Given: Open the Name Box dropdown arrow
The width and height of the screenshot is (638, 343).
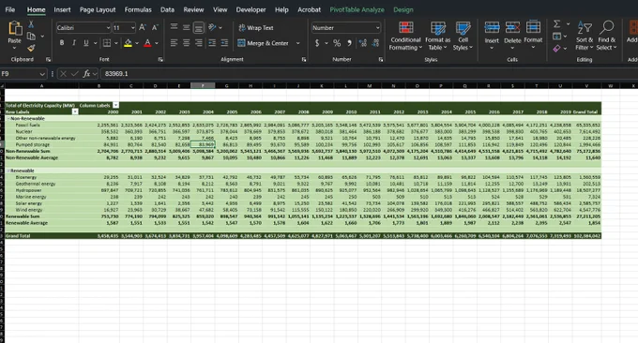Looking at the screenshot, I should click(x=42, y=73).
